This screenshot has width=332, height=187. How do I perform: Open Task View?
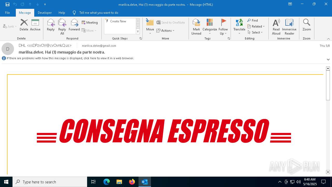[93, 182]
